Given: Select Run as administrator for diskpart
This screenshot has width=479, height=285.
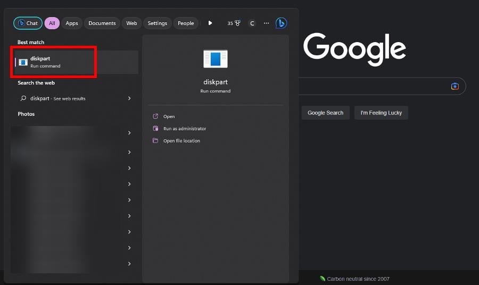Looking at the screenshot, I should (x=184, y=129).
